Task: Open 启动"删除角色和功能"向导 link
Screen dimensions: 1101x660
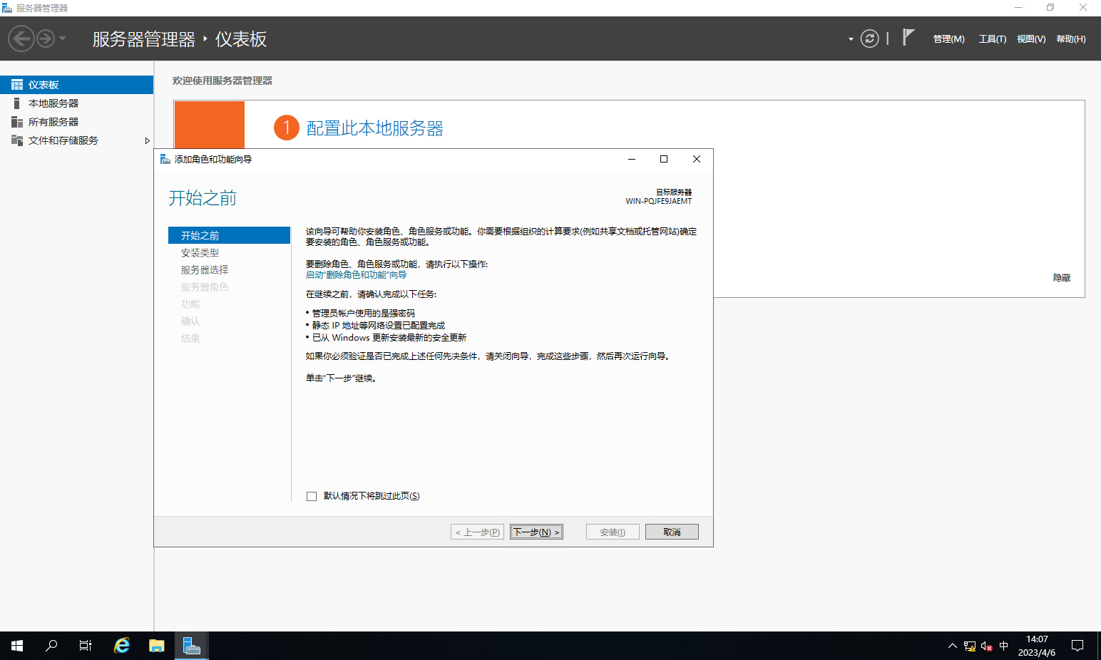Action: (356, 275)
